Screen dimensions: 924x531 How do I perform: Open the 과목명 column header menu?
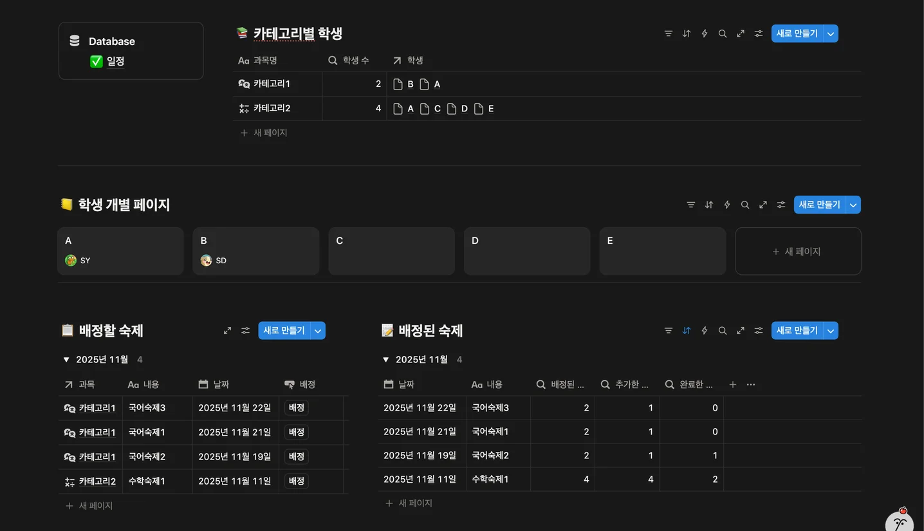coord(265,60)
